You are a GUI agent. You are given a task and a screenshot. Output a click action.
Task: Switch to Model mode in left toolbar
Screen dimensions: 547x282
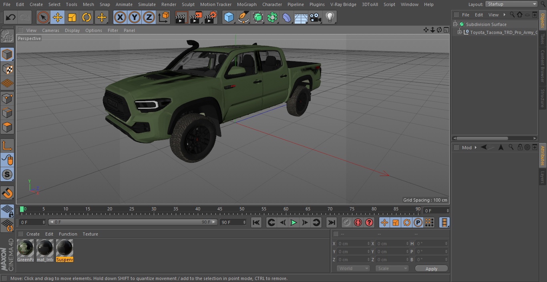tap(7, 54)
